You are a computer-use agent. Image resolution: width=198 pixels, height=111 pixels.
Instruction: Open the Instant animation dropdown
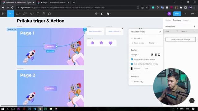[137, 81]
